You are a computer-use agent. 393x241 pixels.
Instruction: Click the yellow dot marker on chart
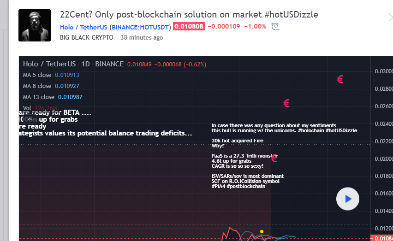coord(262,231)
